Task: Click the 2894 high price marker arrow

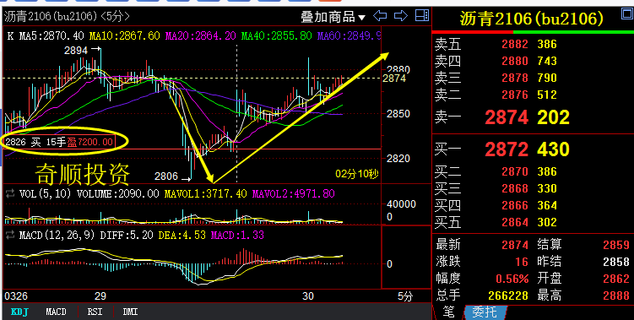Action: pos(96,49)
